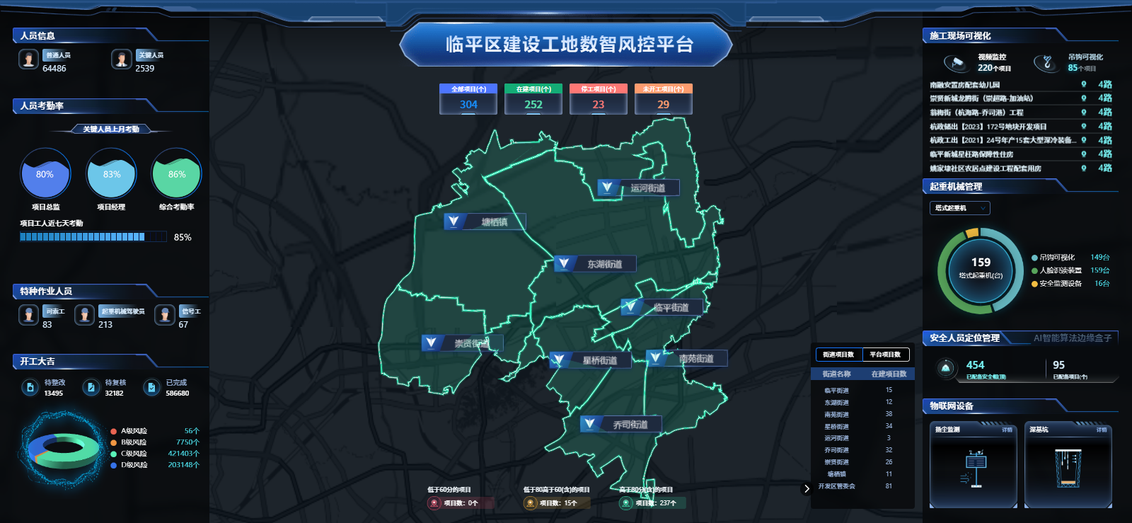Switch to 平台项目数 tab

(x=885, y=355)
